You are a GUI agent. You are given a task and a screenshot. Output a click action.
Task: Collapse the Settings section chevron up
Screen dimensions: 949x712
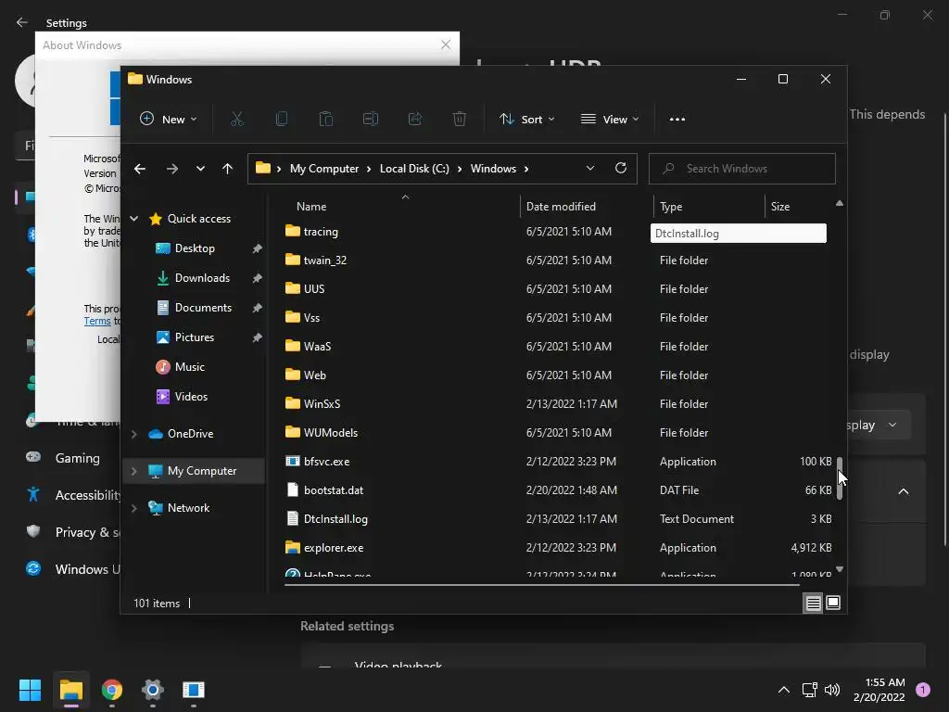point(903,491)
